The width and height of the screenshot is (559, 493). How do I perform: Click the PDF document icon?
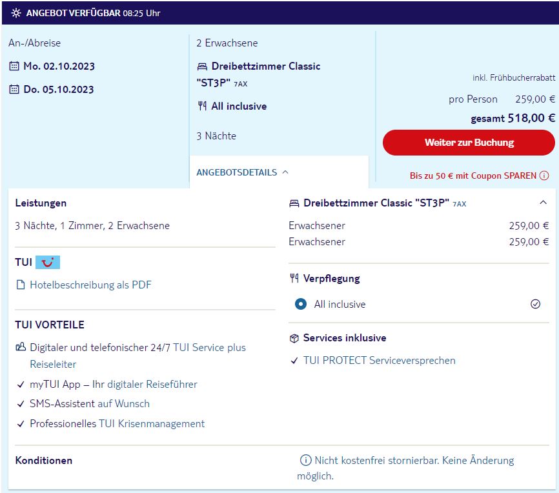21,285
